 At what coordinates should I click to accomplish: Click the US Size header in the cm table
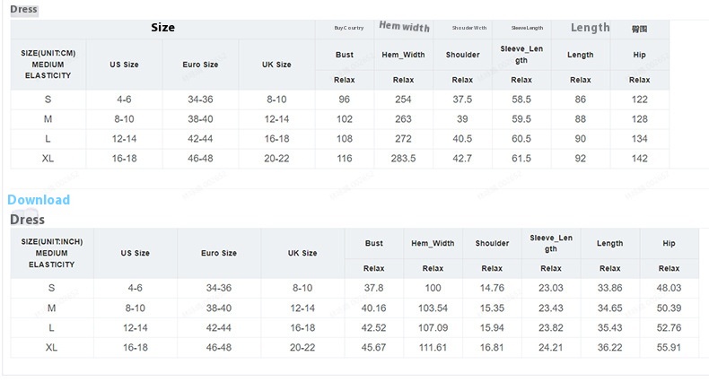(124, 65)
